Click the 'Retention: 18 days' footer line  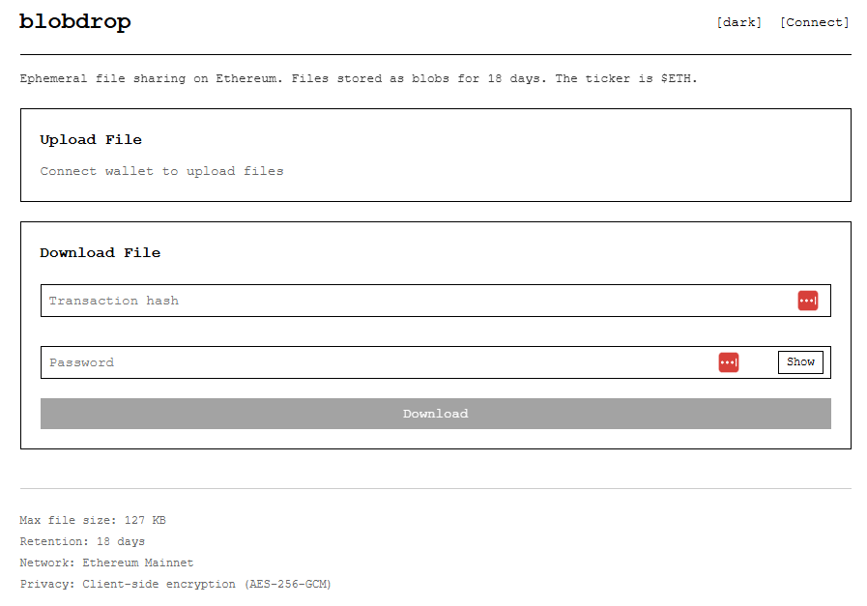[82, 542]
